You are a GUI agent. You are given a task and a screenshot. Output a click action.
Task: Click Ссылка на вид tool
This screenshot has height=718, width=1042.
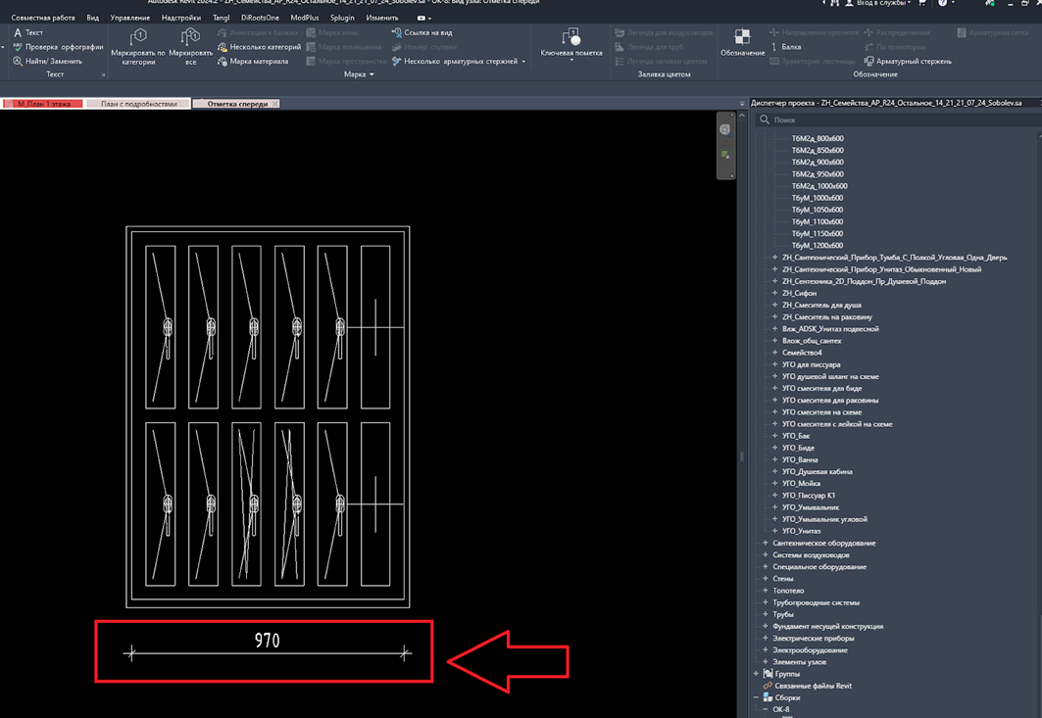click(x=422, y=32)
